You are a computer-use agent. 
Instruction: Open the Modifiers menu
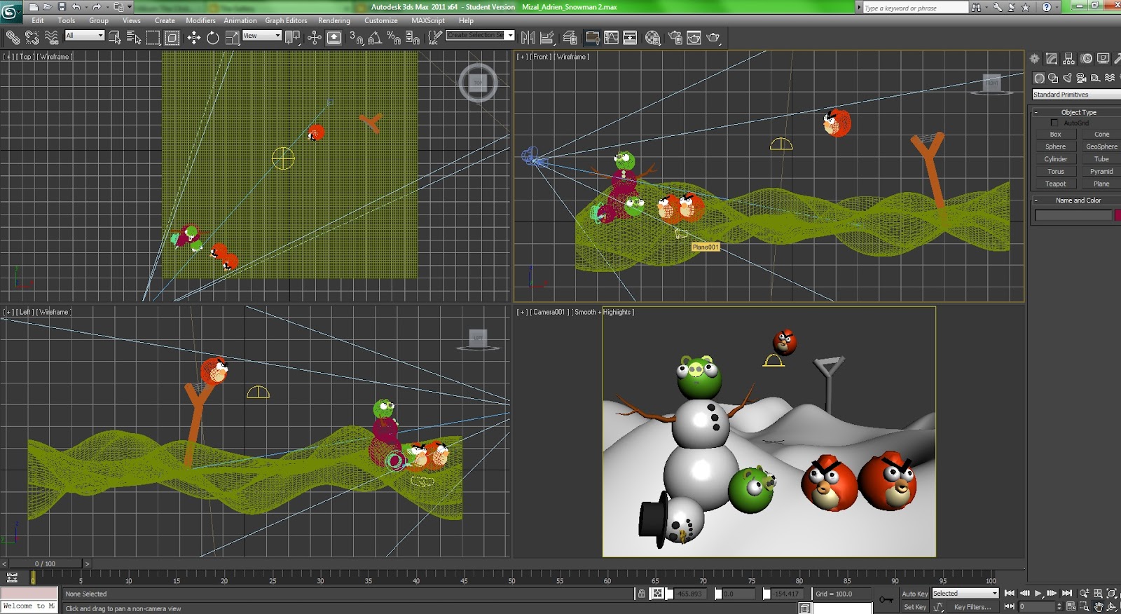200,20
